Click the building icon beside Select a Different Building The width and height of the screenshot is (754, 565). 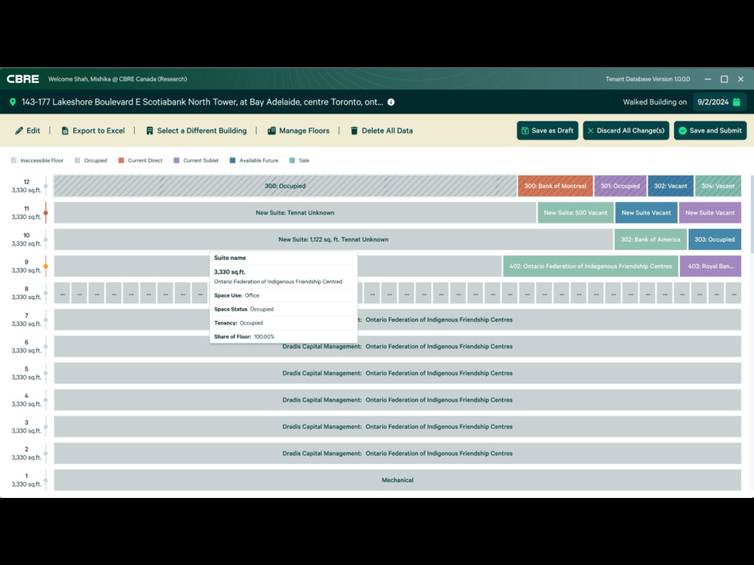pos(149,130)
